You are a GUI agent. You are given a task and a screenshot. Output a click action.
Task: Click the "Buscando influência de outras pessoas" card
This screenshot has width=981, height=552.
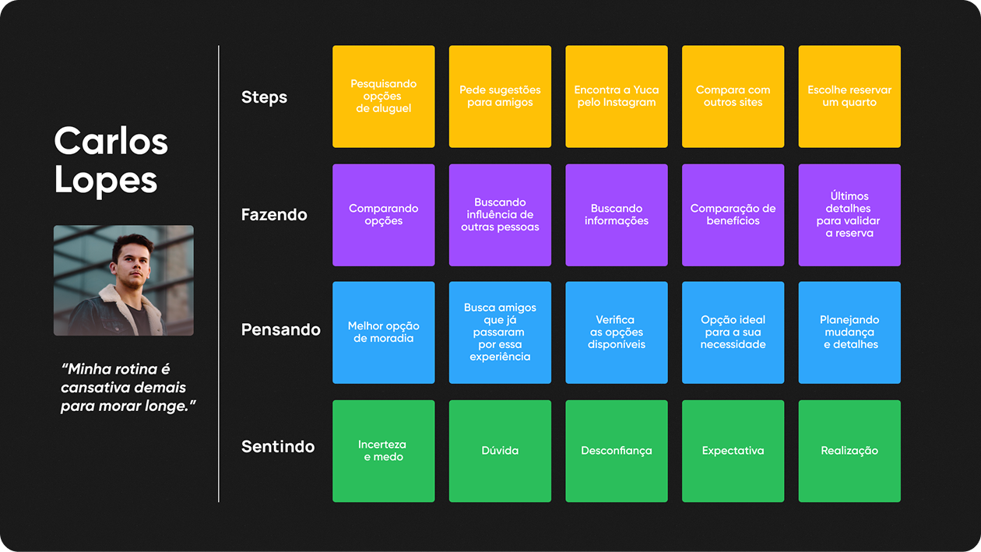pos(500,215)
